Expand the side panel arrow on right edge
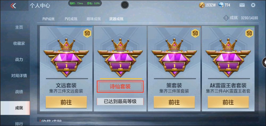Image resolution: width=266 pixels, height=126 pixels. coord(264,62)
